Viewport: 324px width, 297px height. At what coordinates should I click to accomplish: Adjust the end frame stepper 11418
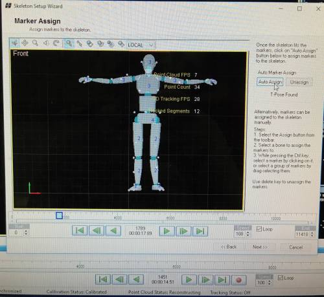tap(312, 234)
